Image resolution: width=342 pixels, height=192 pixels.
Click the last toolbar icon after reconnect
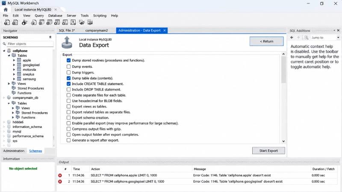[90, 22]
